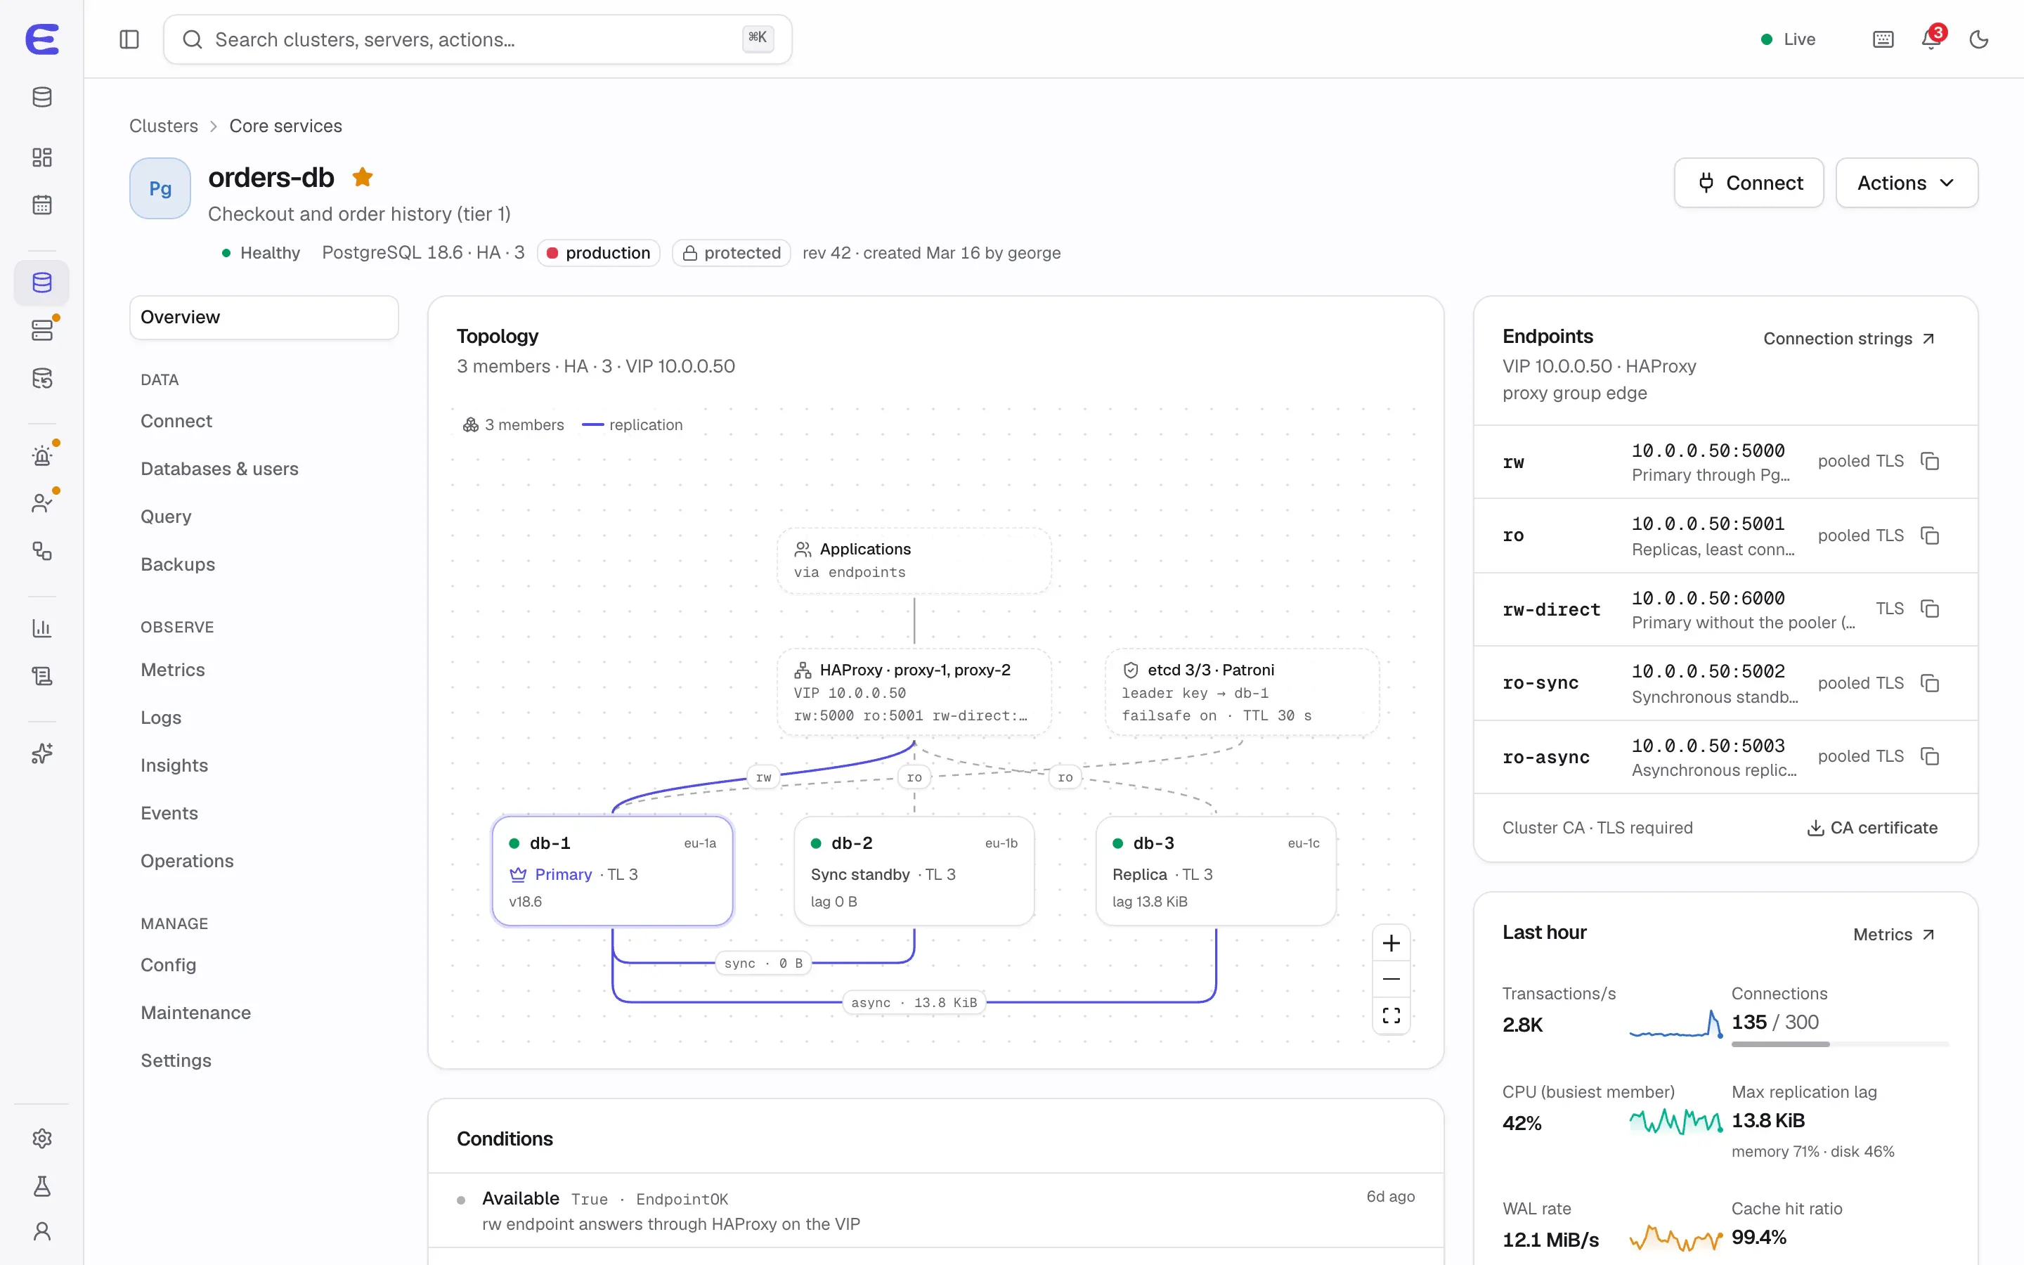The width and height of the screenshot is (2024, 1265).
Task: Select the db-1 primary node card
Action: coord(612,871)
